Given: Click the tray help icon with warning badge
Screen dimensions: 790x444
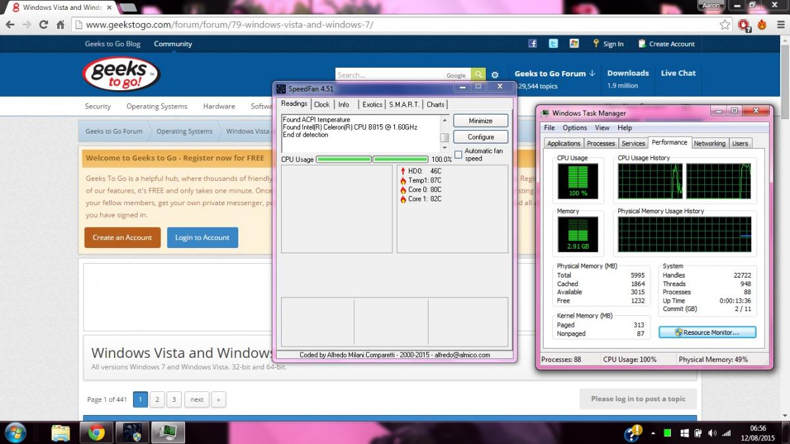Looking at the screenshot, I should [x=633, y=432].
